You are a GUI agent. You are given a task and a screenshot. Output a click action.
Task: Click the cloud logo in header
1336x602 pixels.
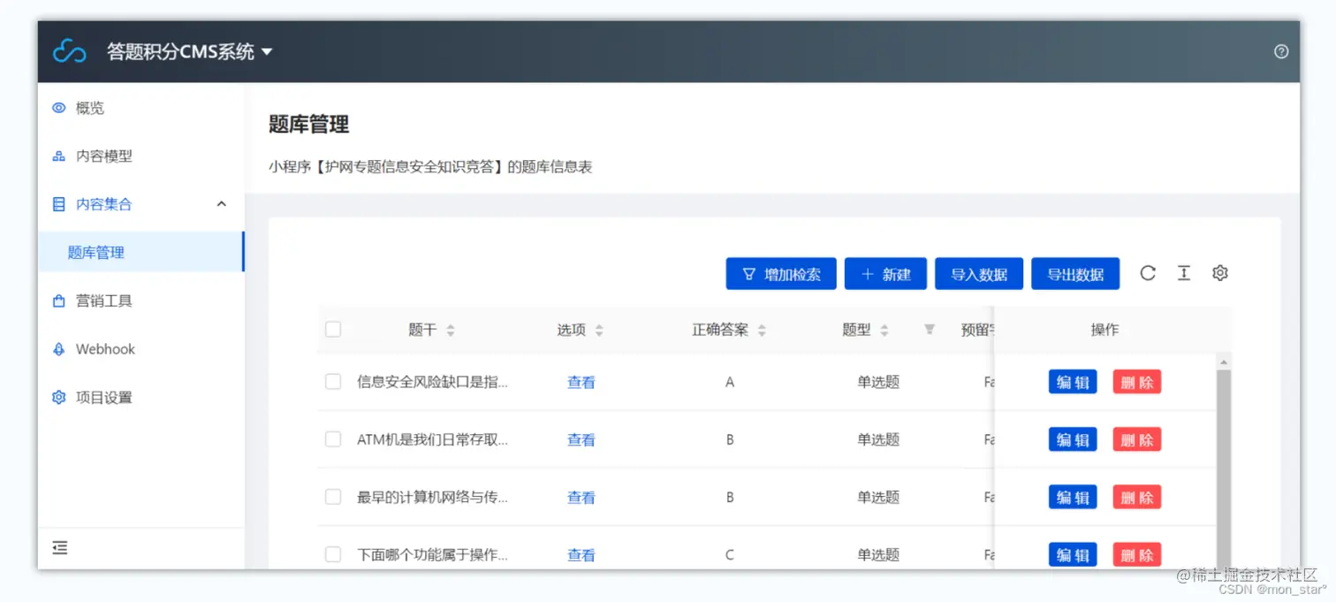tap(69, 51)
